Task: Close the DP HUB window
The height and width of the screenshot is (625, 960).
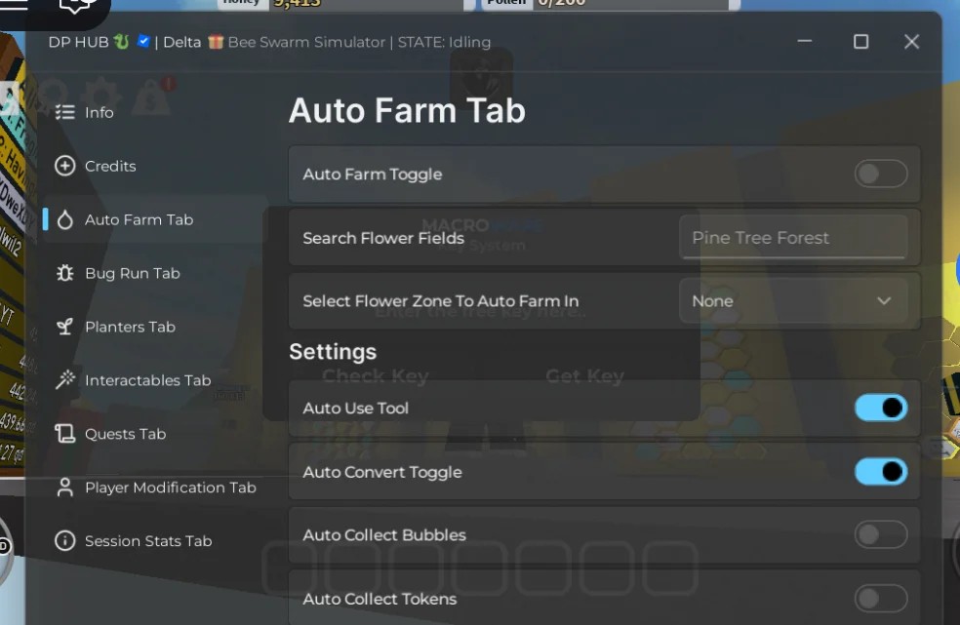Action: click(911, 42)
